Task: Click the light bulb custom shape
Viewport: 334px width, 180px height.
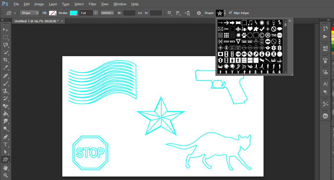Action: click(273, 23)
